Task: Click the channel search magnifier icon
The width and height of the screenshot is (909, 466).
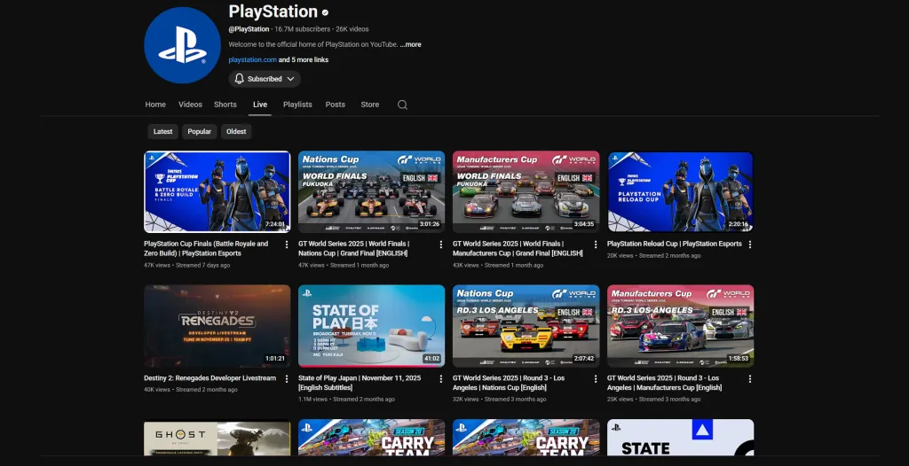Action: point(402,105)
